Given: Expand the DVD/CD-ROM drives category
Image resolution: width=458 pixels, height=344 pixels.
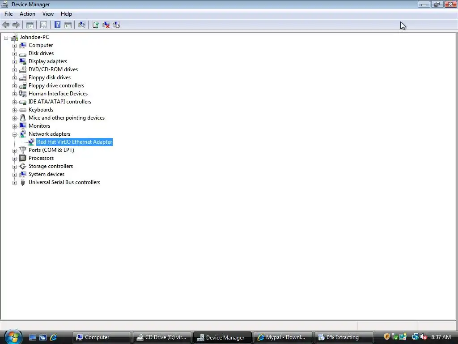Looking at the screenshot, I should [14, 69].
